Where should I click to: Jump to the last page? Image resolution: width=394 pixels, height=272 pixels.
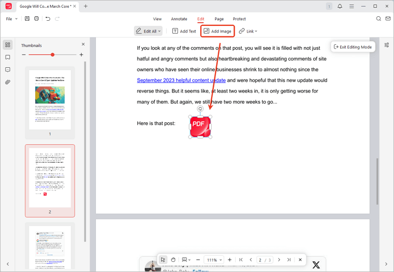point(289,260)
